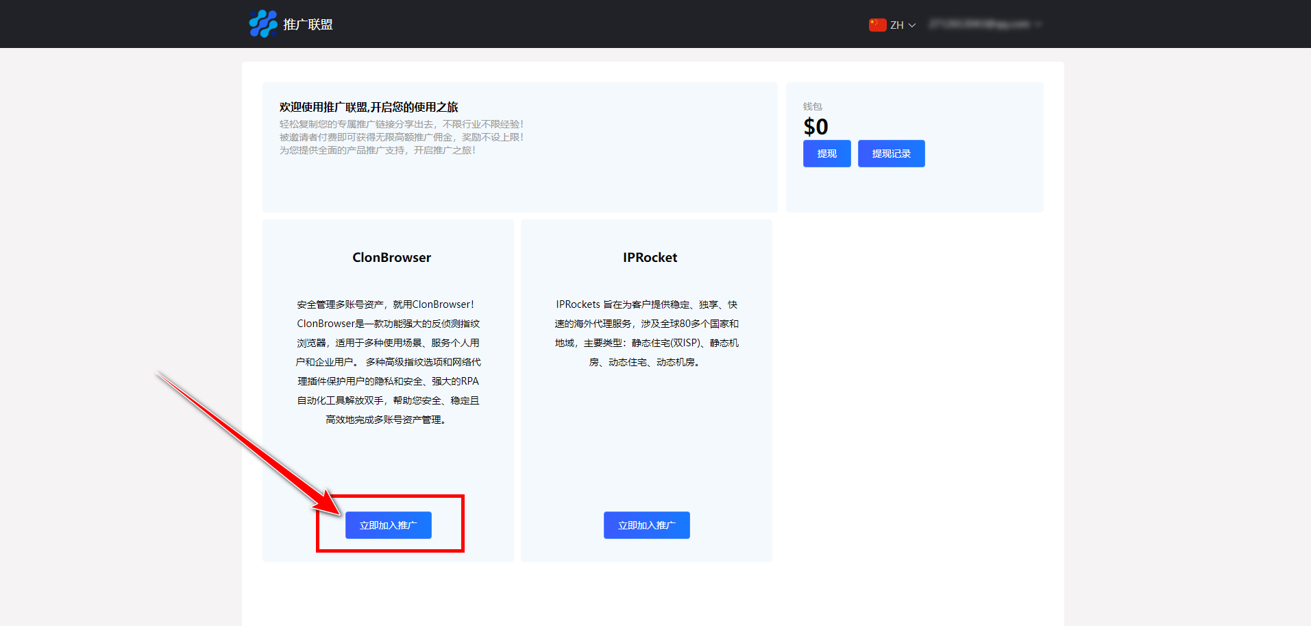Click the Chinese flag language icon
Image resolution: width=1311 pixels, height=626 pixels.
[x=877, y=25]
